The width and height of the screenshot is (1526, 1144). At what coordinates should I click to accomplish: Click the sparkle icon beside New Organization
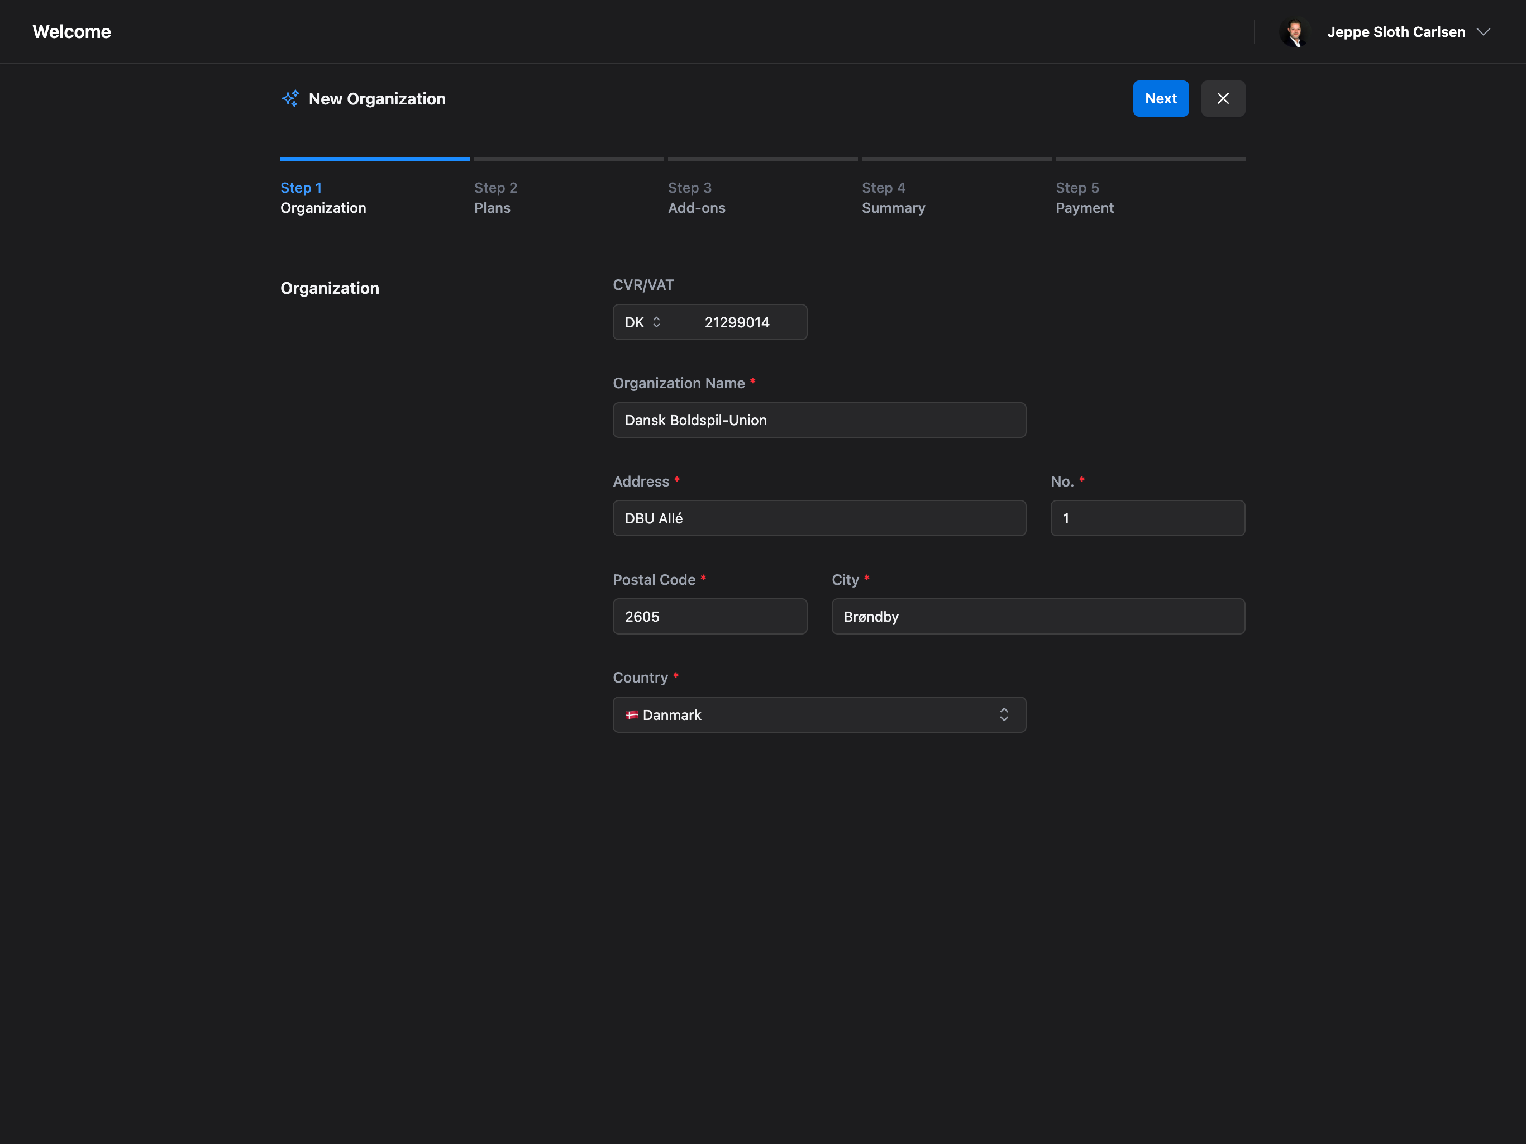coord(290,98)
